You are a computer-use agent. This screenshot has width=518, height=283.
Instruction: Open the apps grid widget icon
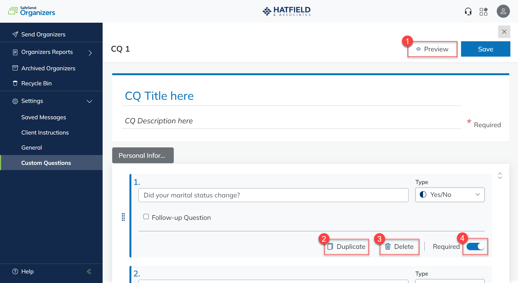tap(483, 11)
